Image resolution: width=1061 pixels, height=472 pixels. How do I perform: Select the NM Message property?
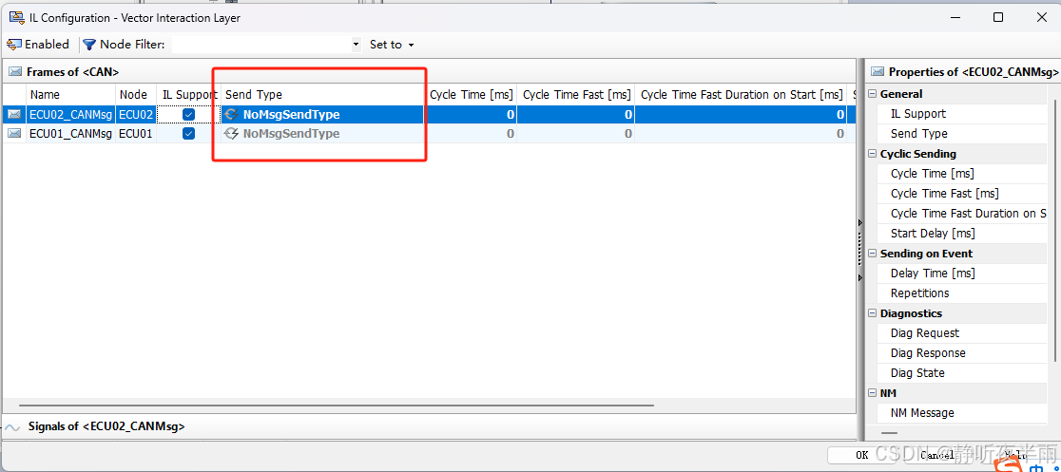(x=962, y=412)
